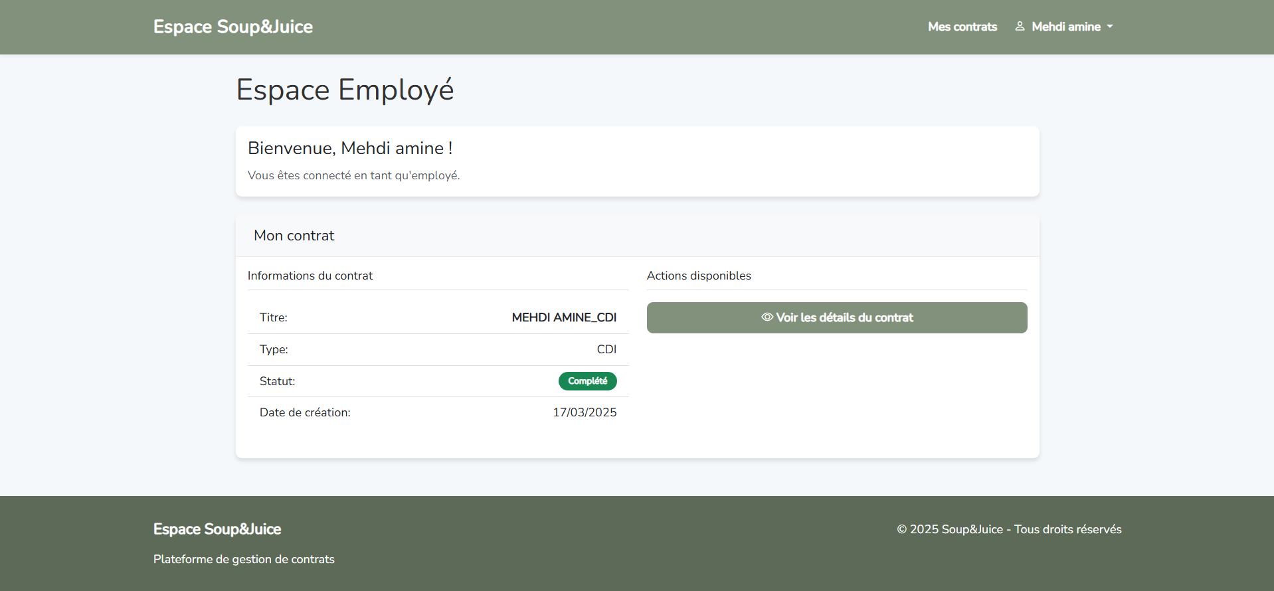The image size is (1274, 591).
Task: Click the Plateforme de gestion de contrats tagline
Action: point(244,559)
